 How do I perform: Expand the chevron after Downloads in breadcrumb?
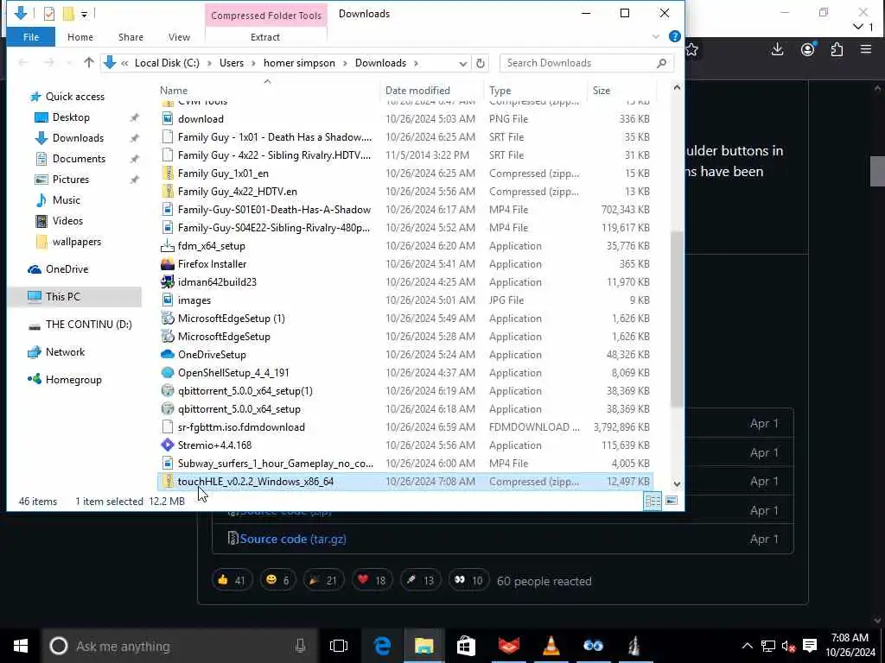(x=417, y=63)
